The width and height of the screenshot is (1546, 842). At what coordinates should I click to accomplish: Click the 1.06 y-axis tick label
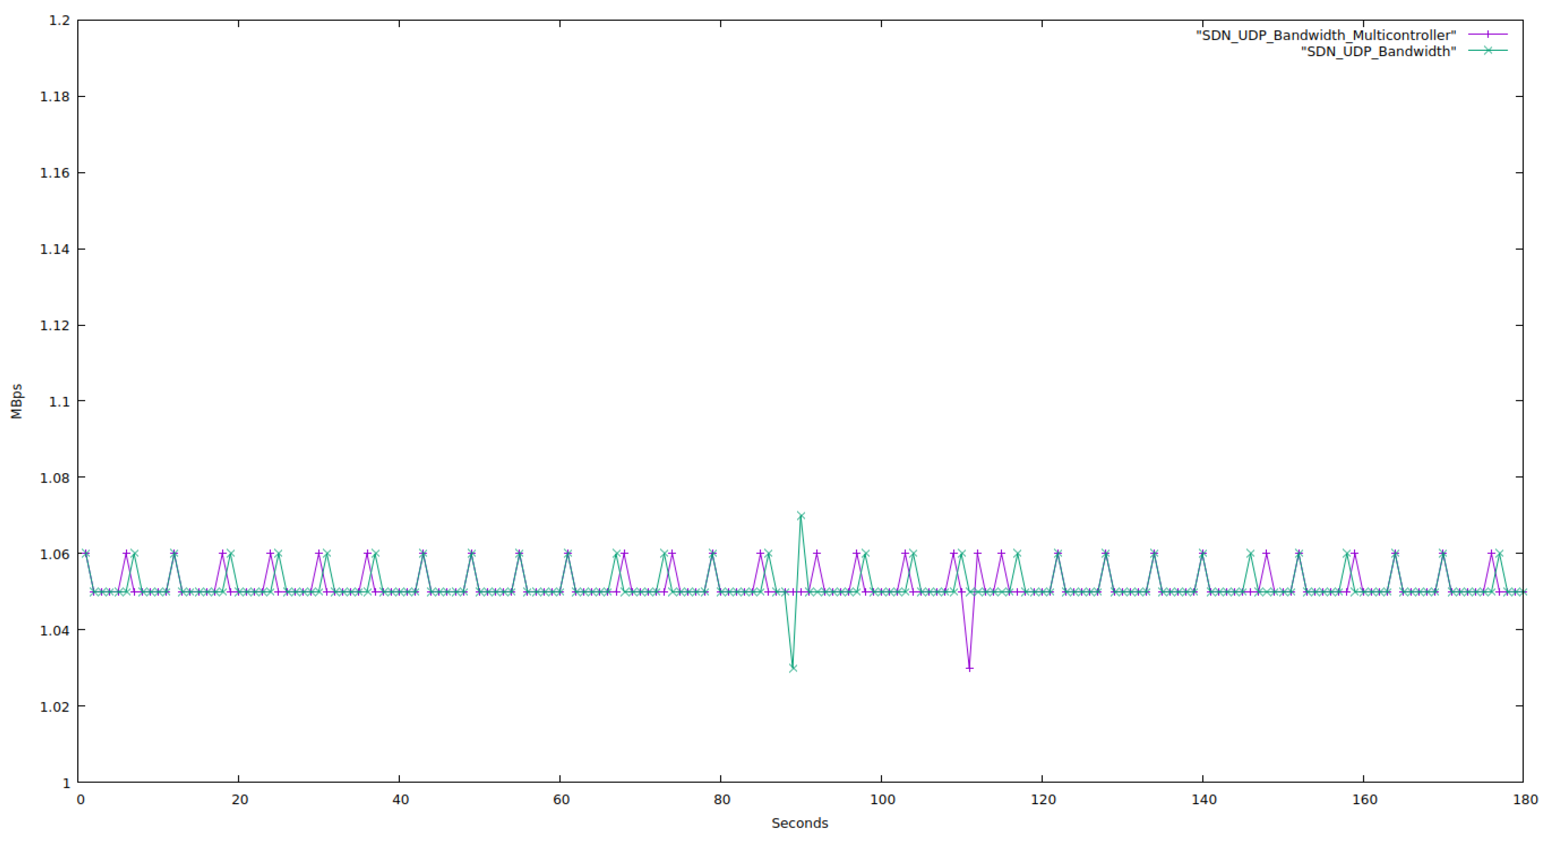click(x=55, y=554)
